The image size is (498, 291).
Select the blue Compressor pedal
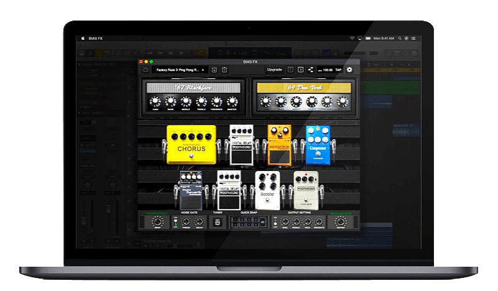[x=318, y=145]
